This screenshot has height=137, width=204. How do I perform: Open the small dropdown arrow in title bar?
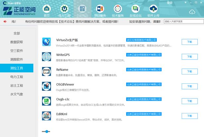click(185, 2)
